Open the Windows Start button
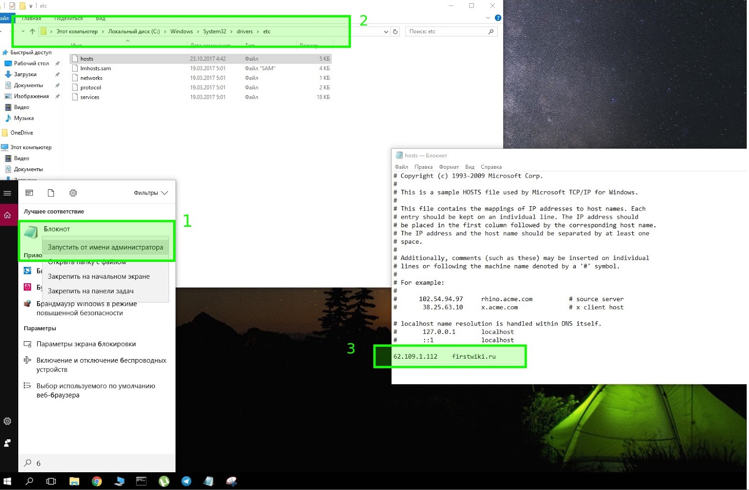This screenshot has height=490, width=749. tap(7, 481)
